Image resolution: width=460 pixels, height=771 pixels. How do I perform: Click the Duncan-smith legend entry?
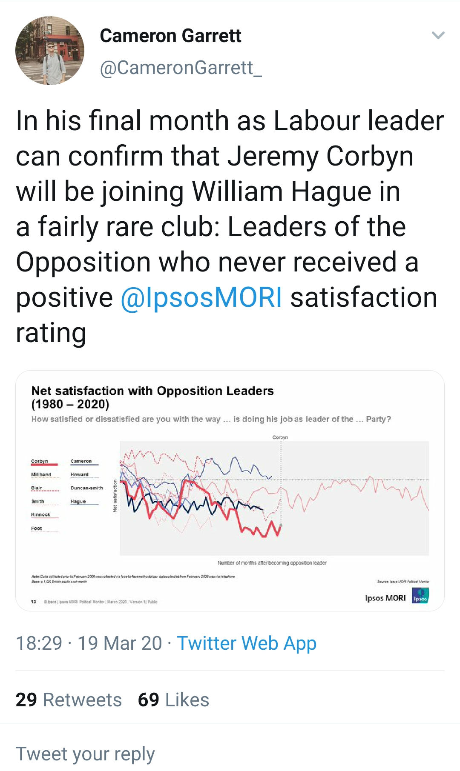86,488
